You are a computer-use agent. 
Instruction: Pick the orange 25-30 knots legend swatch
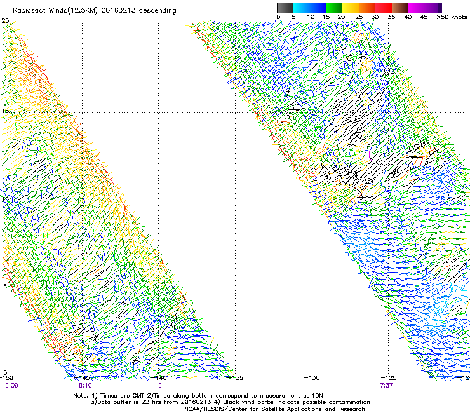pos(367,8)
